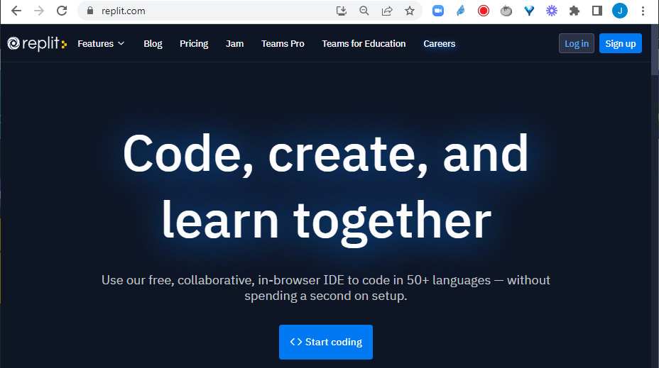Bookmark the page with the star icon
The width and height of the screenshot is (659, 368).
pos(409,11)
